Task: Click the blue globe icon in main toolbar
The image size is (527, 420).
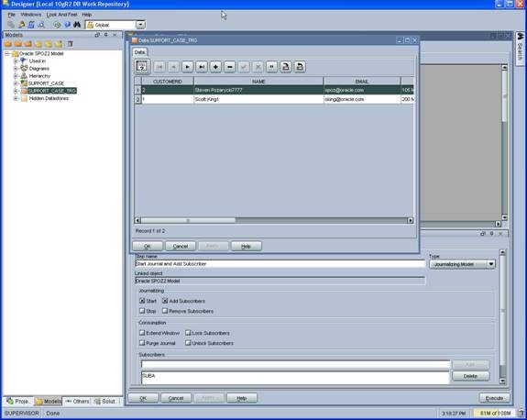Action: 67,25
